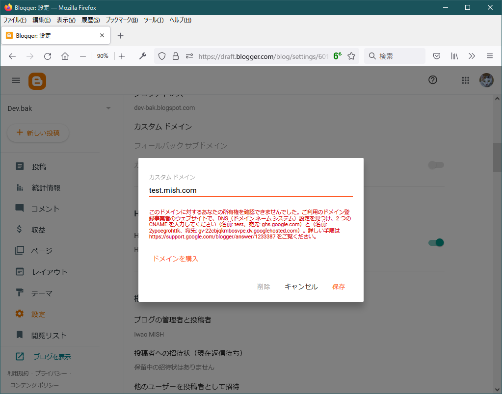
Task: Open ヘルプ(H) menu
Action: click(180, 20)
